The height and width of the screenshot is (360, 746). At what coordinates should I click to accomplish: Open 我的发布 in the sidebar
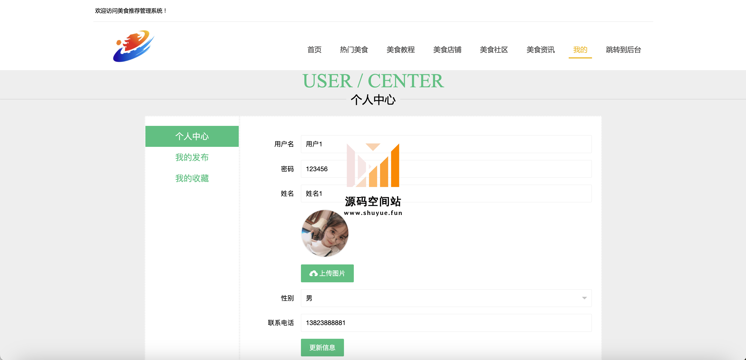click(x=192, y=157)
